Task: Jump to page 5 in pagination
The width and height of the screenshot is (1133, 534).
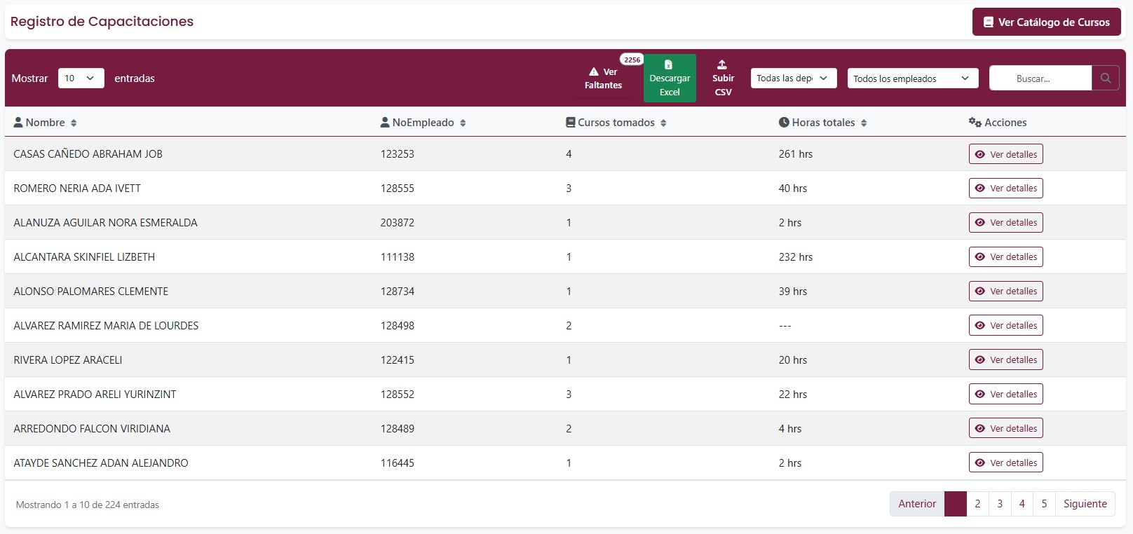Action: click(x=1044, y=504)
